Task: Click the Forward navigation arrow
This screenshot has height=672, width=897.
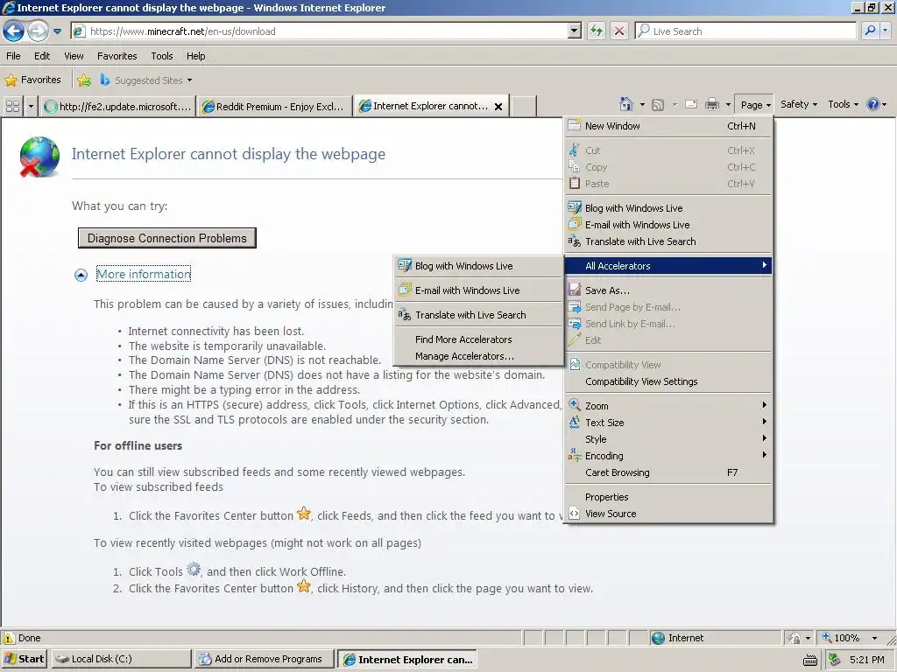Action: 38,31
